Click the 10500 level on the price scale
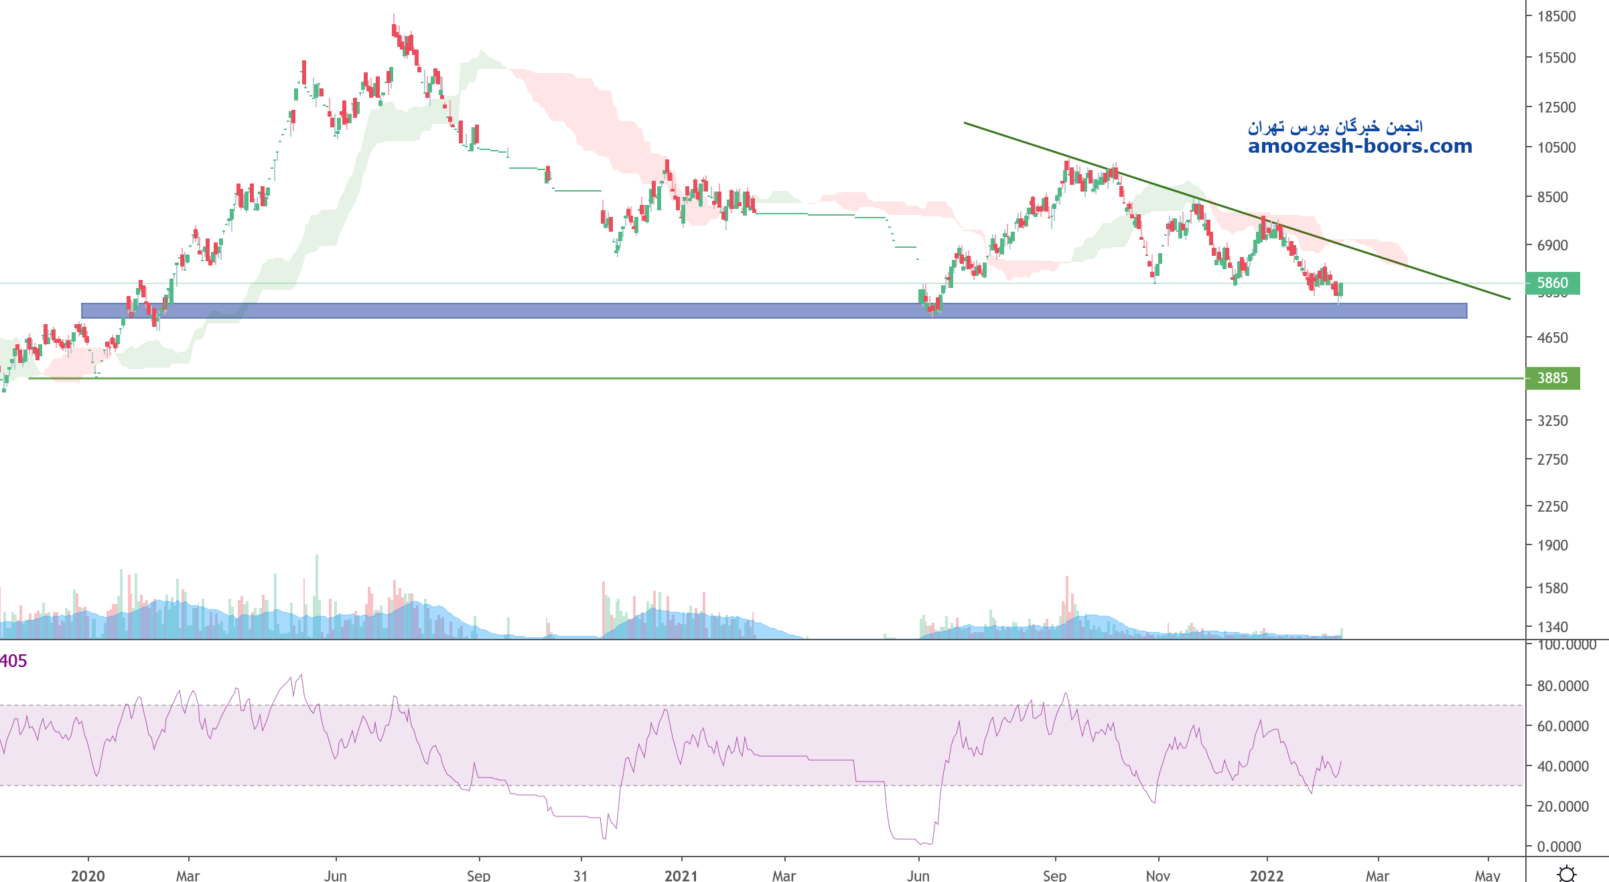The image size is (1609, 882). pyautogui.click(x=1556, y=147)
